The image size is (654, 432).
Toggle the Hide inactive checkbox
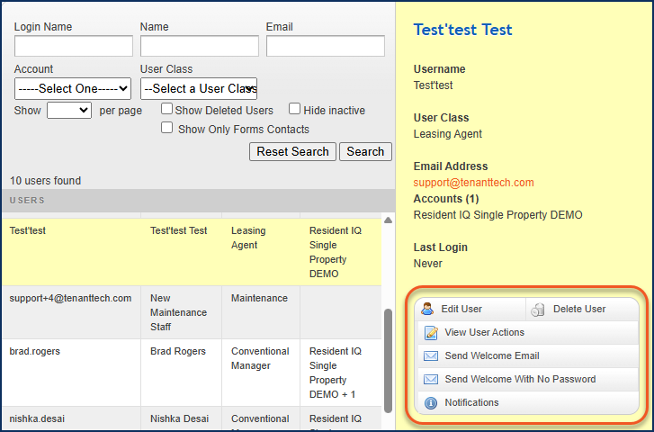point(294,109)
